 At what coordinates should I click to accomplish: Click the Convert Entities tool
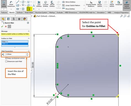(46, 4)
